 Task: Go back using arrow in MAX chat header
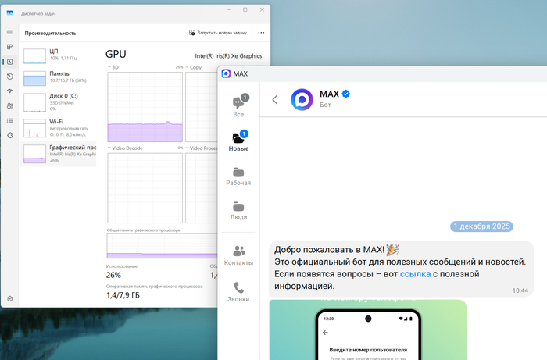click(x=275, y=99)
